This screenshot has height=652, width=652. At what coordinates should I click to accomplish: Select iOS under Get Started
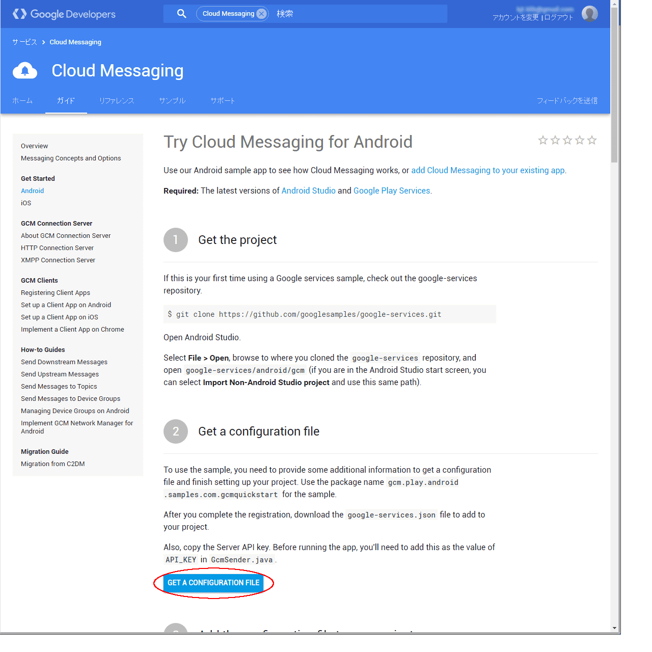coord(26,203)
